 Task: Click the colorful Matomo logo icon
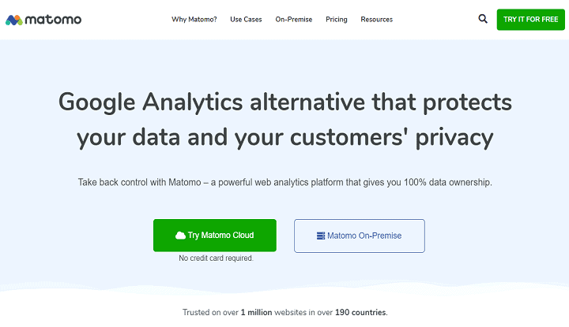pyautogui.click(x=13, y=20)
